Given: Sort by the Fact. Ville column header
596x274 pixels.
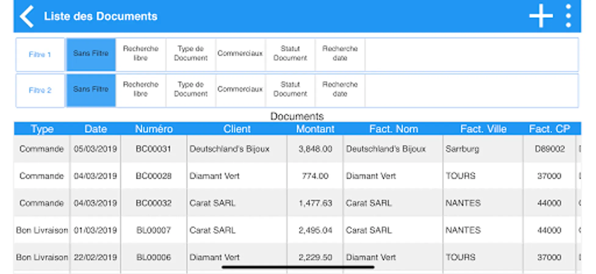Looking at the screenshot, I should point(483,129).
